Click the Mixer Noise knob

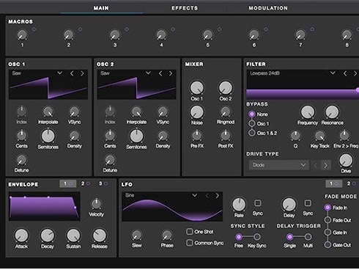point(197,112)
